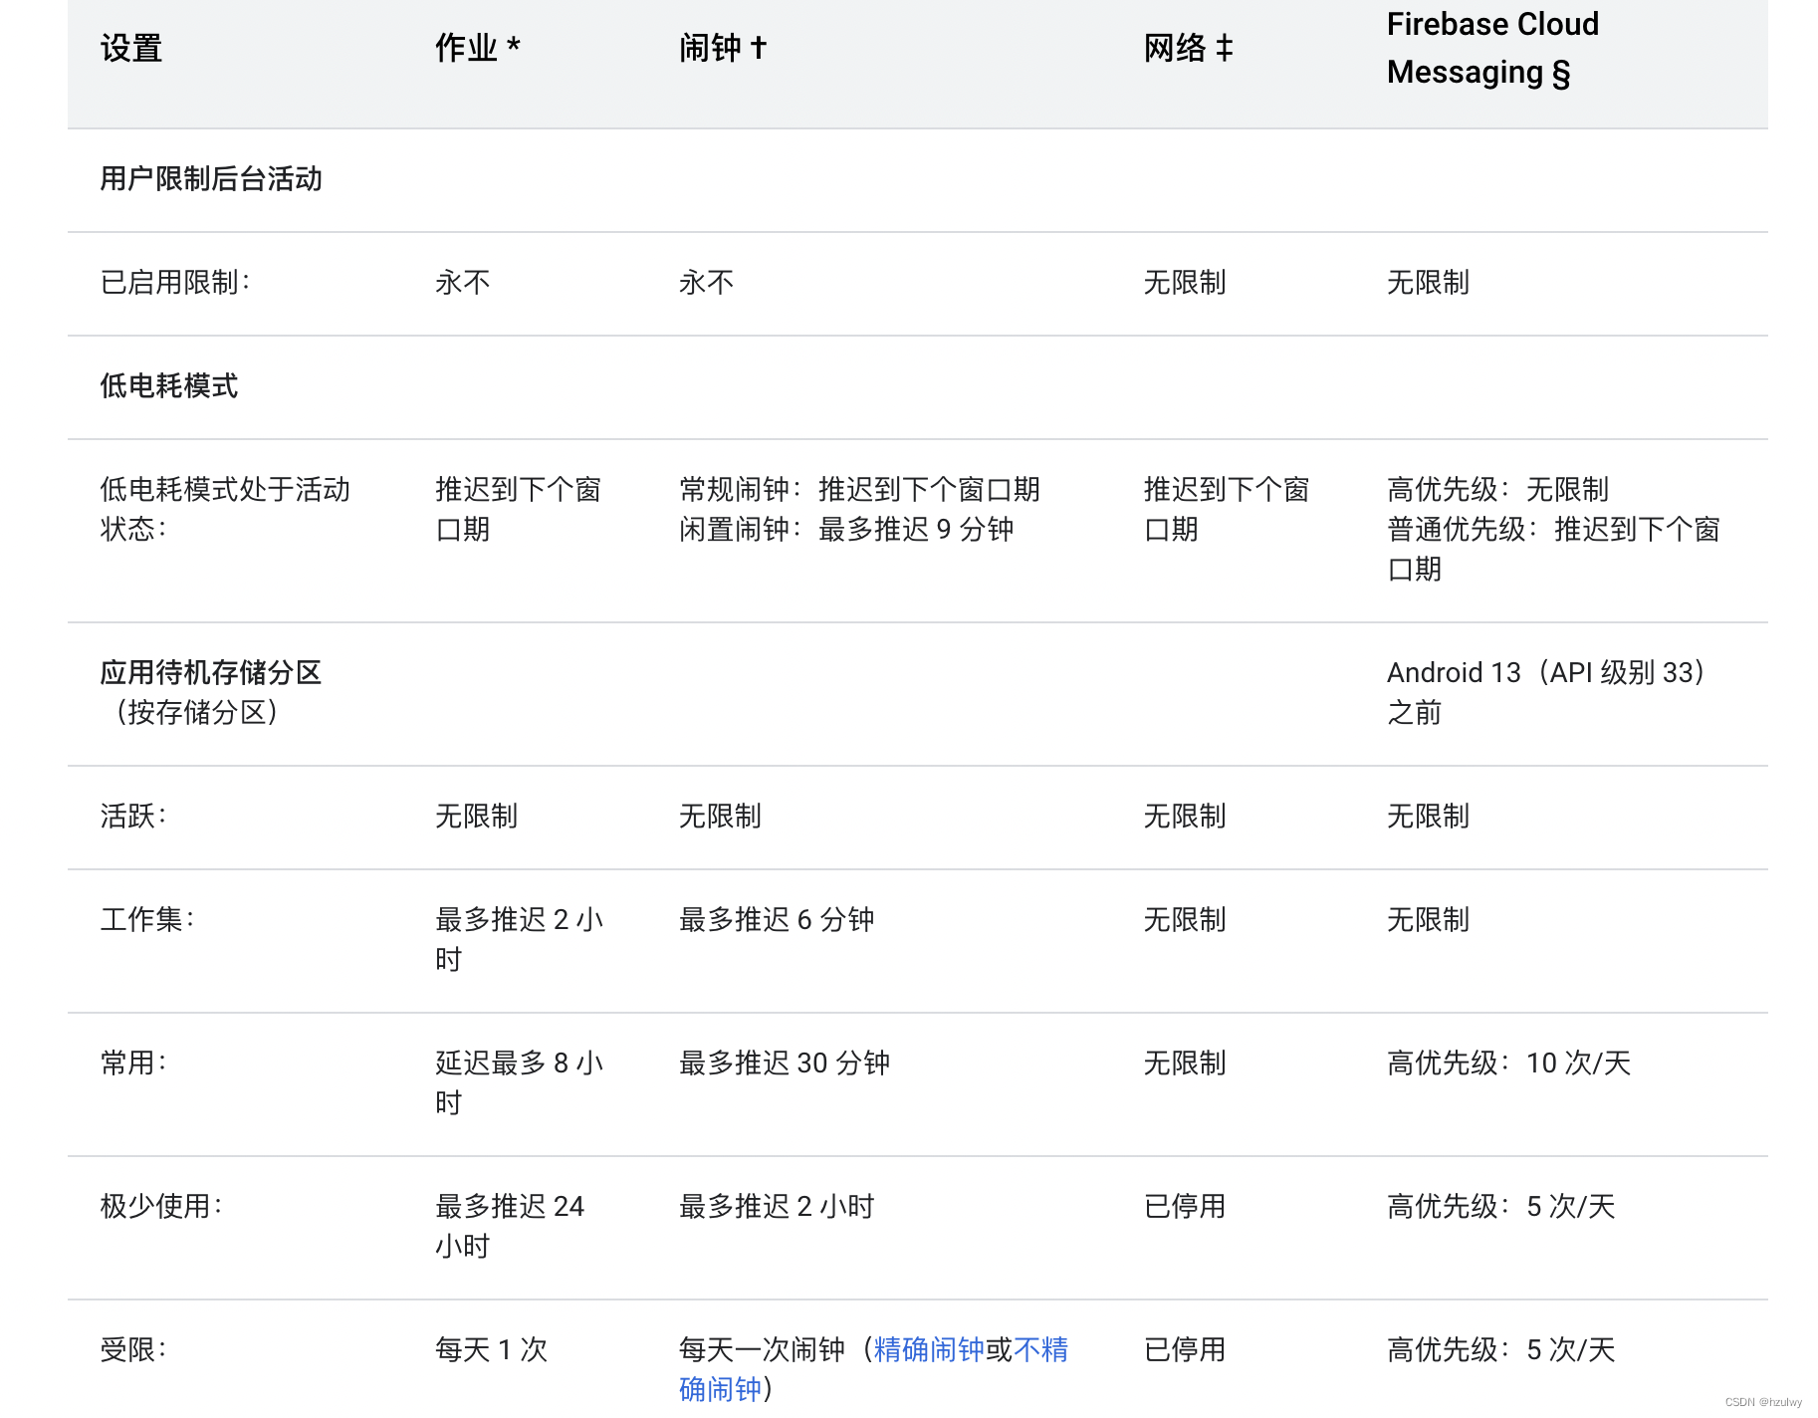Select the 活跃 row label
This screenshot has height=1418, width=1818.
click(133, 817)
